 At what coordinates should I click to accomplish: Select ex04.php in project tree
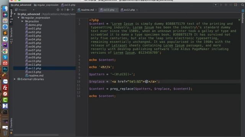coord(35,39)
